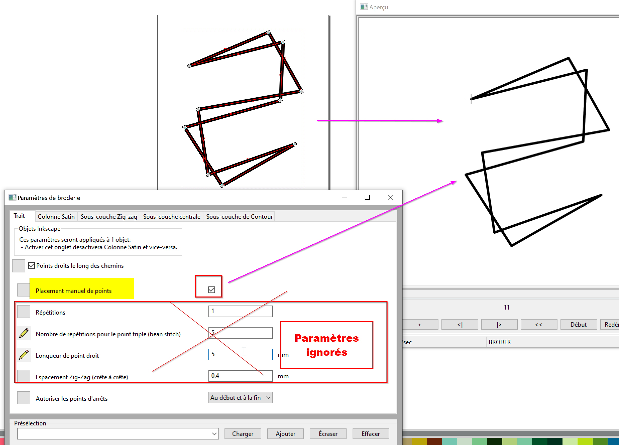Click the Écraser preset button

point(328,433)
